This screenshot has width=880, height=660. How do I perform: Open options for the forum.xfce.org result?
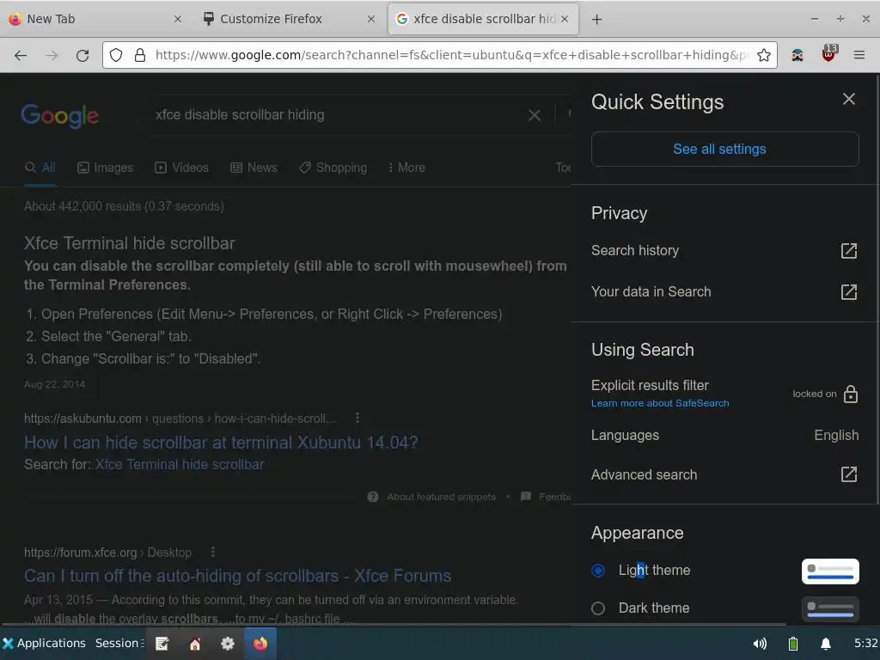(x=213, y=553)
